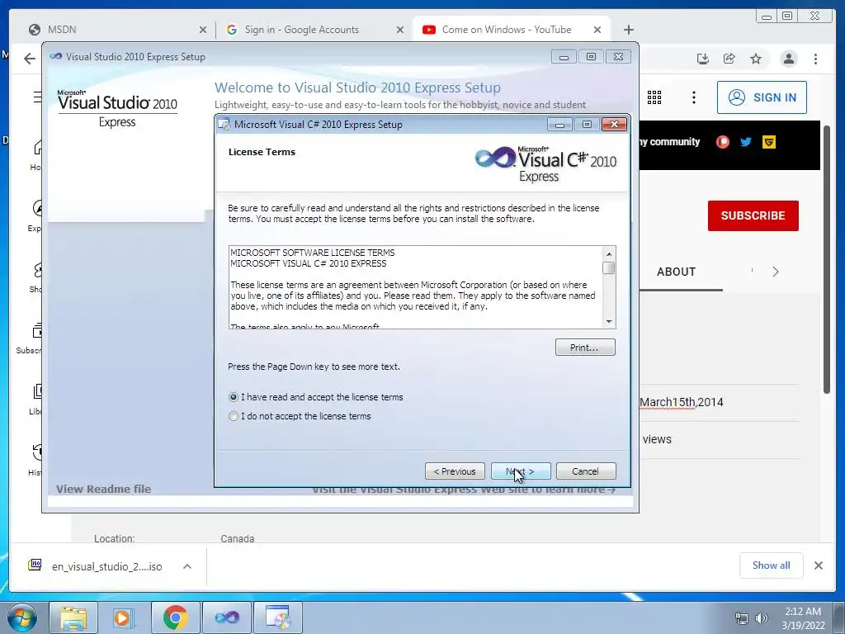Select the ABOUT channel tab

pos(677,272)
